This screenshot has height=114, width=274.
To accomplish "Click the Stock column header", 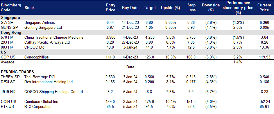I will [x=30, y=8].
